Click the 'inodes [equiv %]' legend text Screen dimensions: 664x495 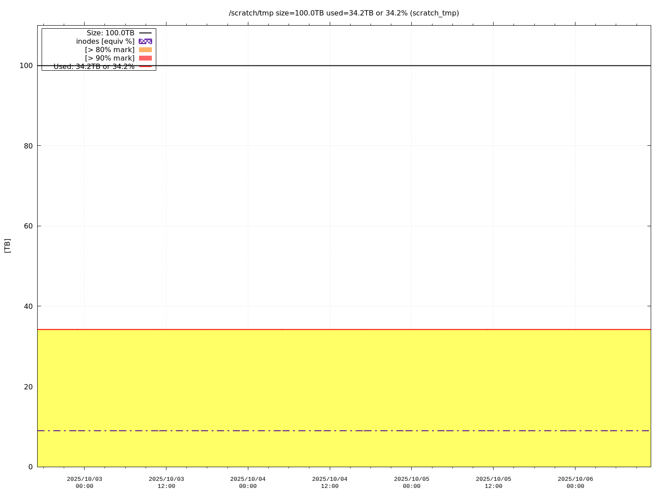(x=105, y=41)
